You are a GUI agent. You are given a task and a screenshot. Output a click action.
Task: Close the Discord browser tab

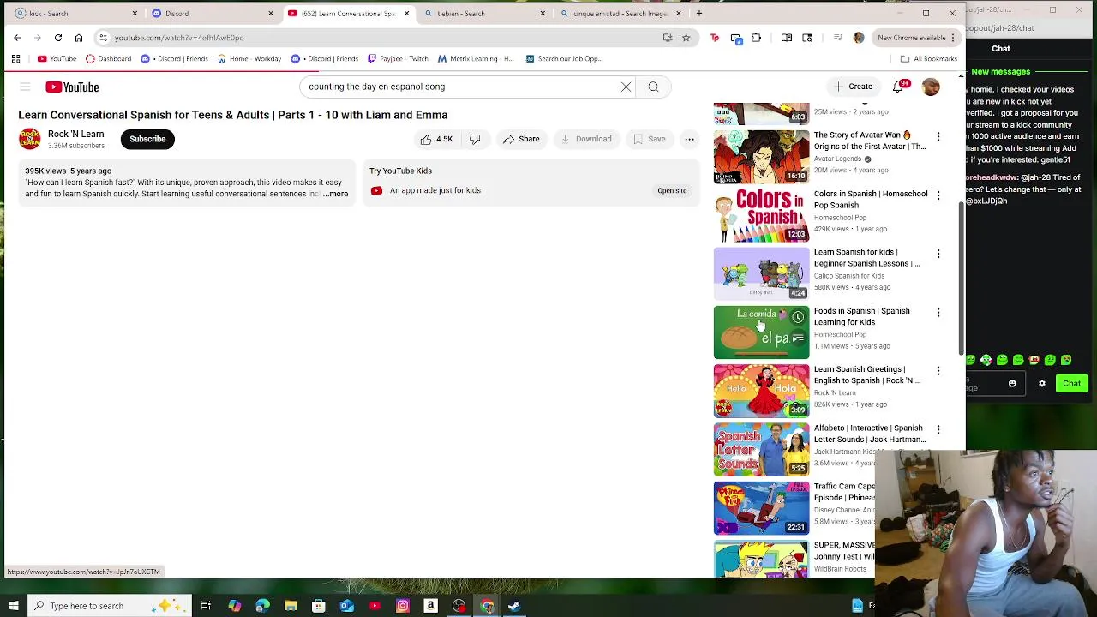tap(271, 13)
